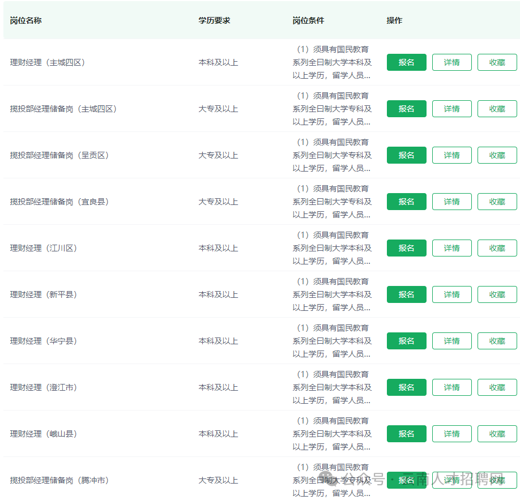The height and width of the screenshot is (500, 520).
Task: Click 报名 for 理财经理（江川区）
Action: point(406,248)
